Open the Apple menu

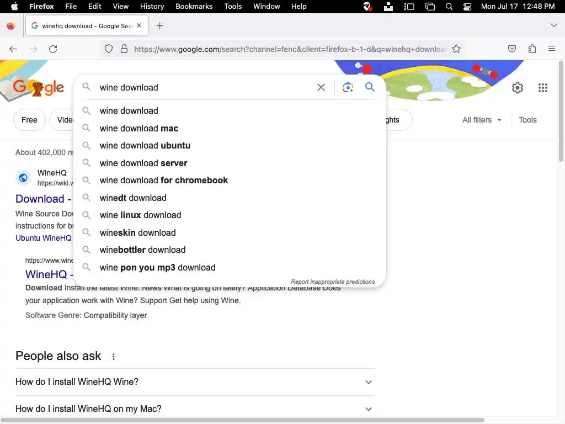point(15,6)
